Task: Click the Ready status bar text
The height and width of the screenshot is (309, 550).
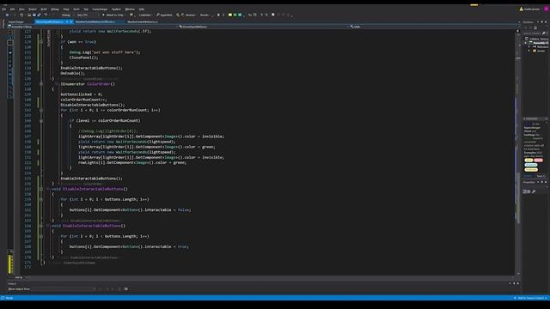Action: tap(9, 298)
